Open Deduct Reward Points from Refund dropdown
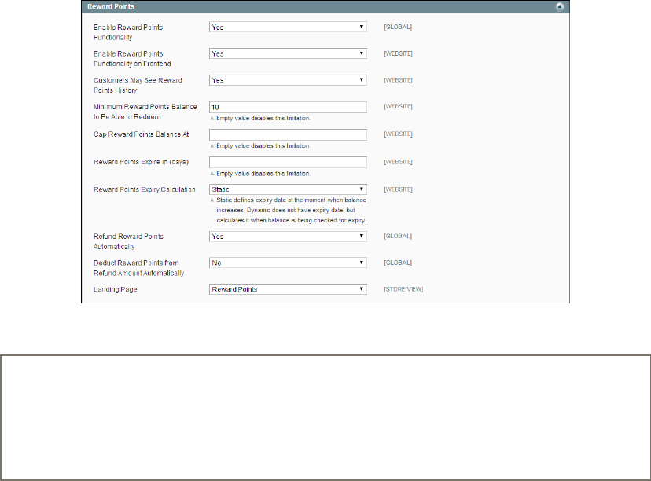This screenshot has width=651, height=481. pyautogui.click(x=288, y=263)
